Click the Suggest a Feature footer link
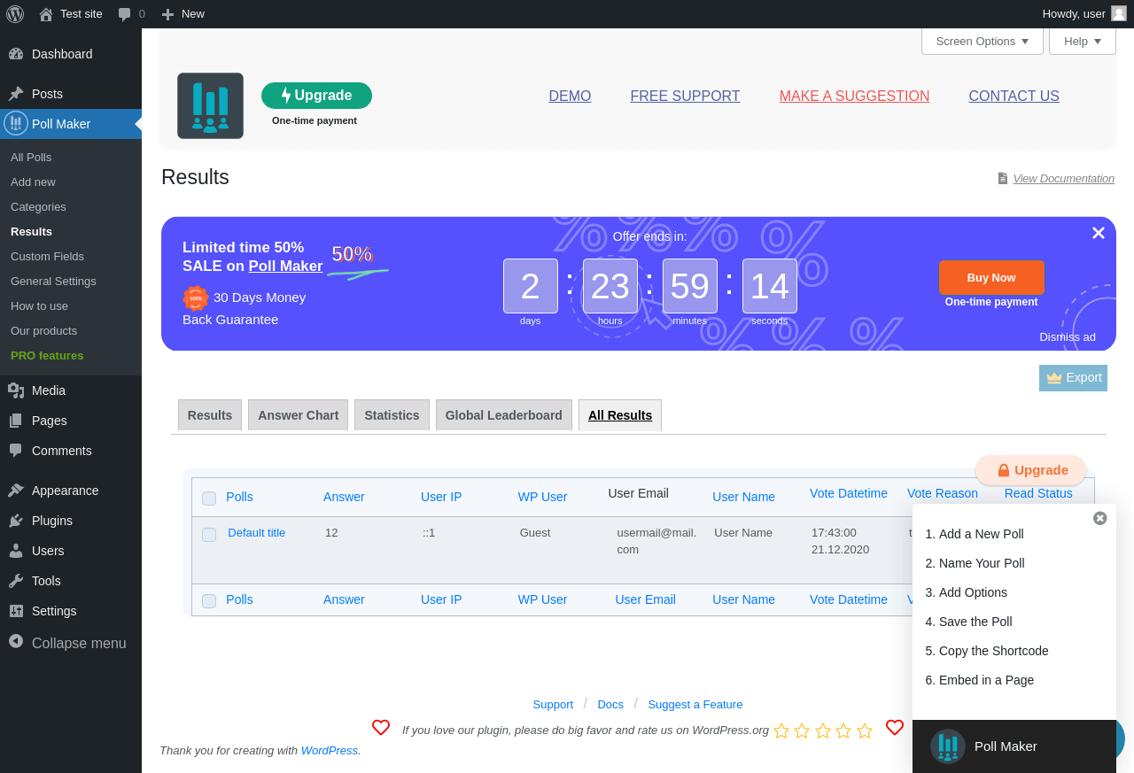 pyautogui.click(x=695, y=705)
